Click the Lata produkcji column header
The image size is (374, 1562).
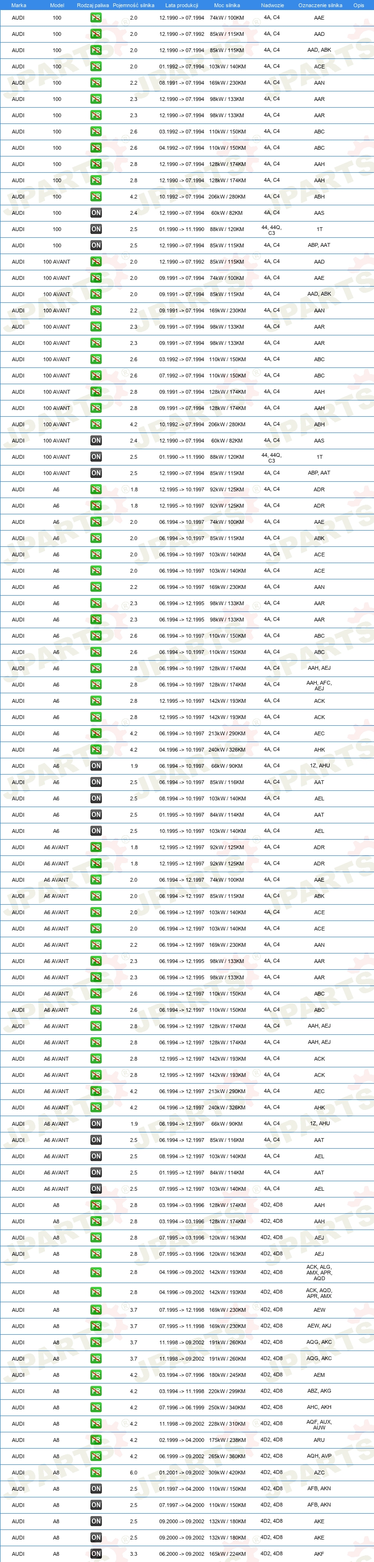pyautogui.click(x=182, y=5)
